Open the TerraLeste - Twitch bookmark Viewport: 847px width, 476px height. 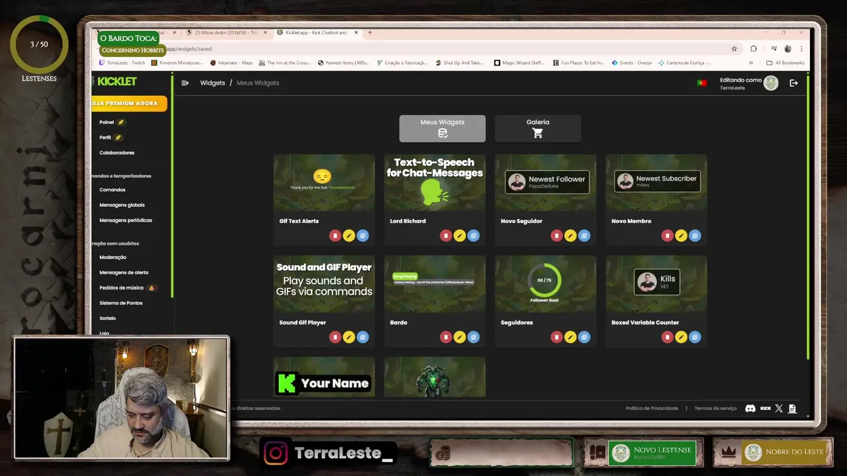click(x=122, y=63)
